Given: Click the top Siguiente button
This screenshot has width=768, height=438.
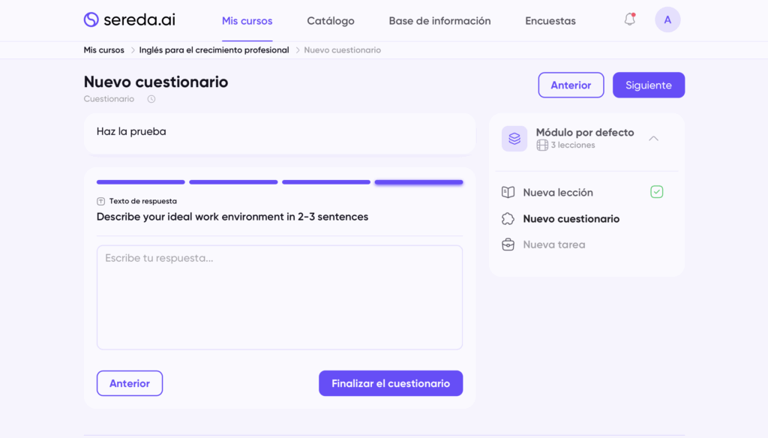Looking at the screenshot, I should (648, 85).
